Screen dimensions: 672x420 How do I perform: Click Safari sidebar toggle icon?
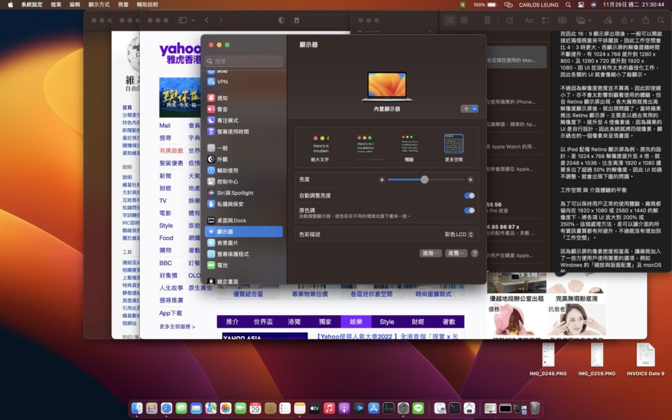point(182,20)
